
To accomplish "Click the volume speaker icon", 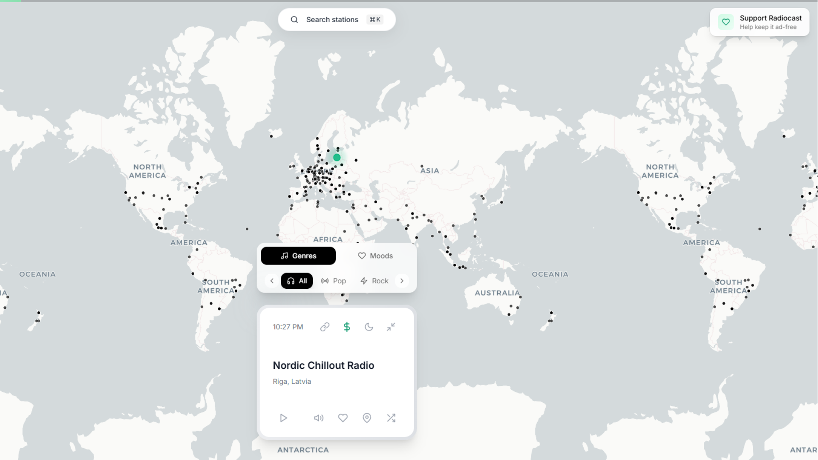I will click(319, 418).
